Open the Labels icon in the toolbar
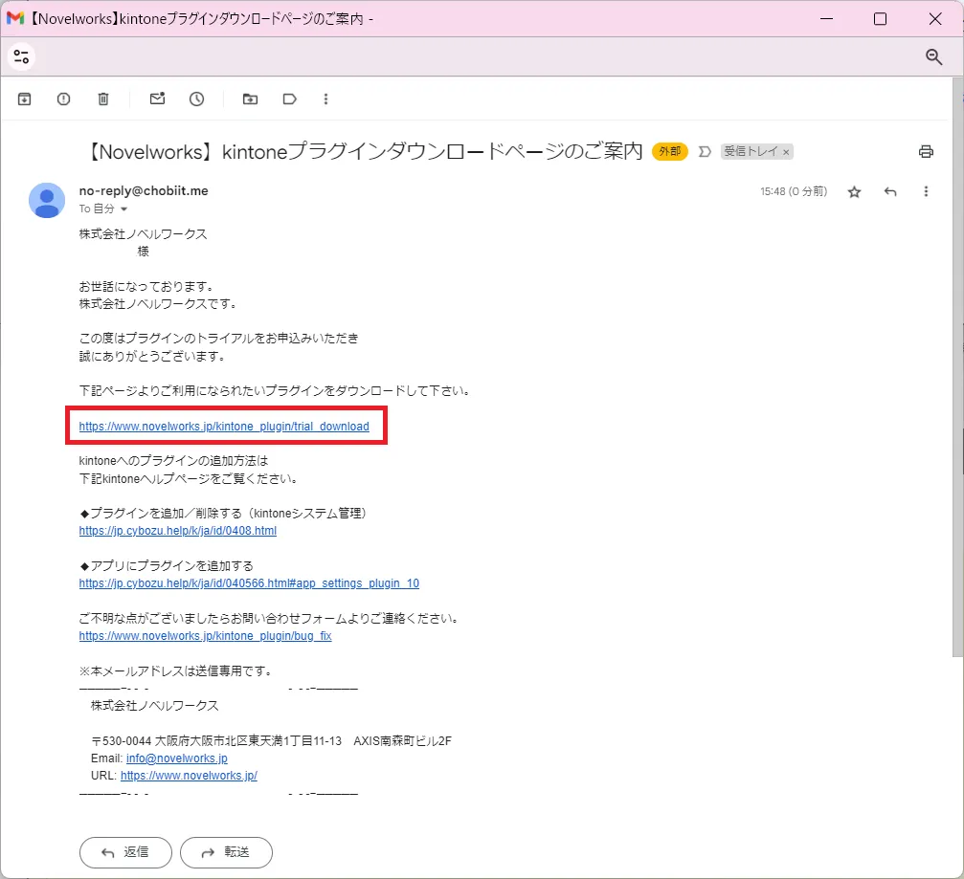Viewport: 964px width, 879px height. [289, 99]
